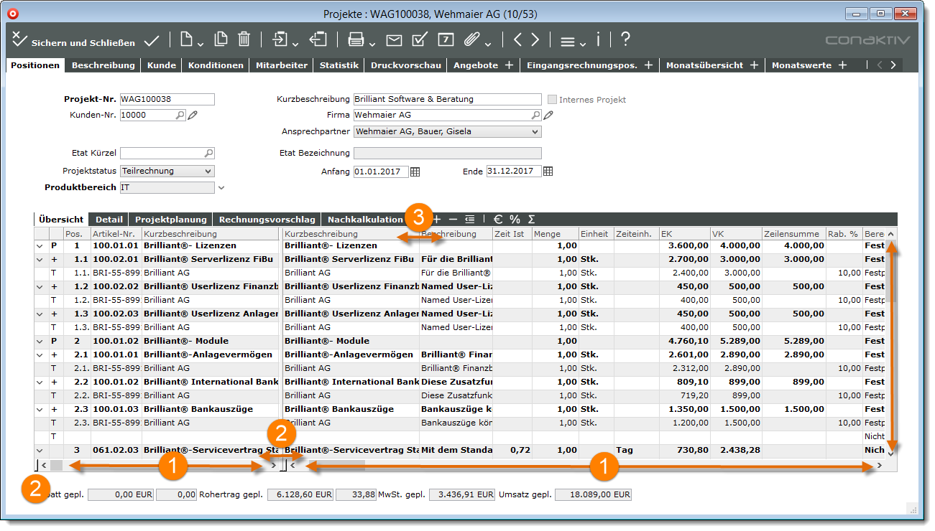The height and width of the screenshot is (531, 935).
Task: Expand the Ansprechpartner dropdown
Action: pos(534,132)
